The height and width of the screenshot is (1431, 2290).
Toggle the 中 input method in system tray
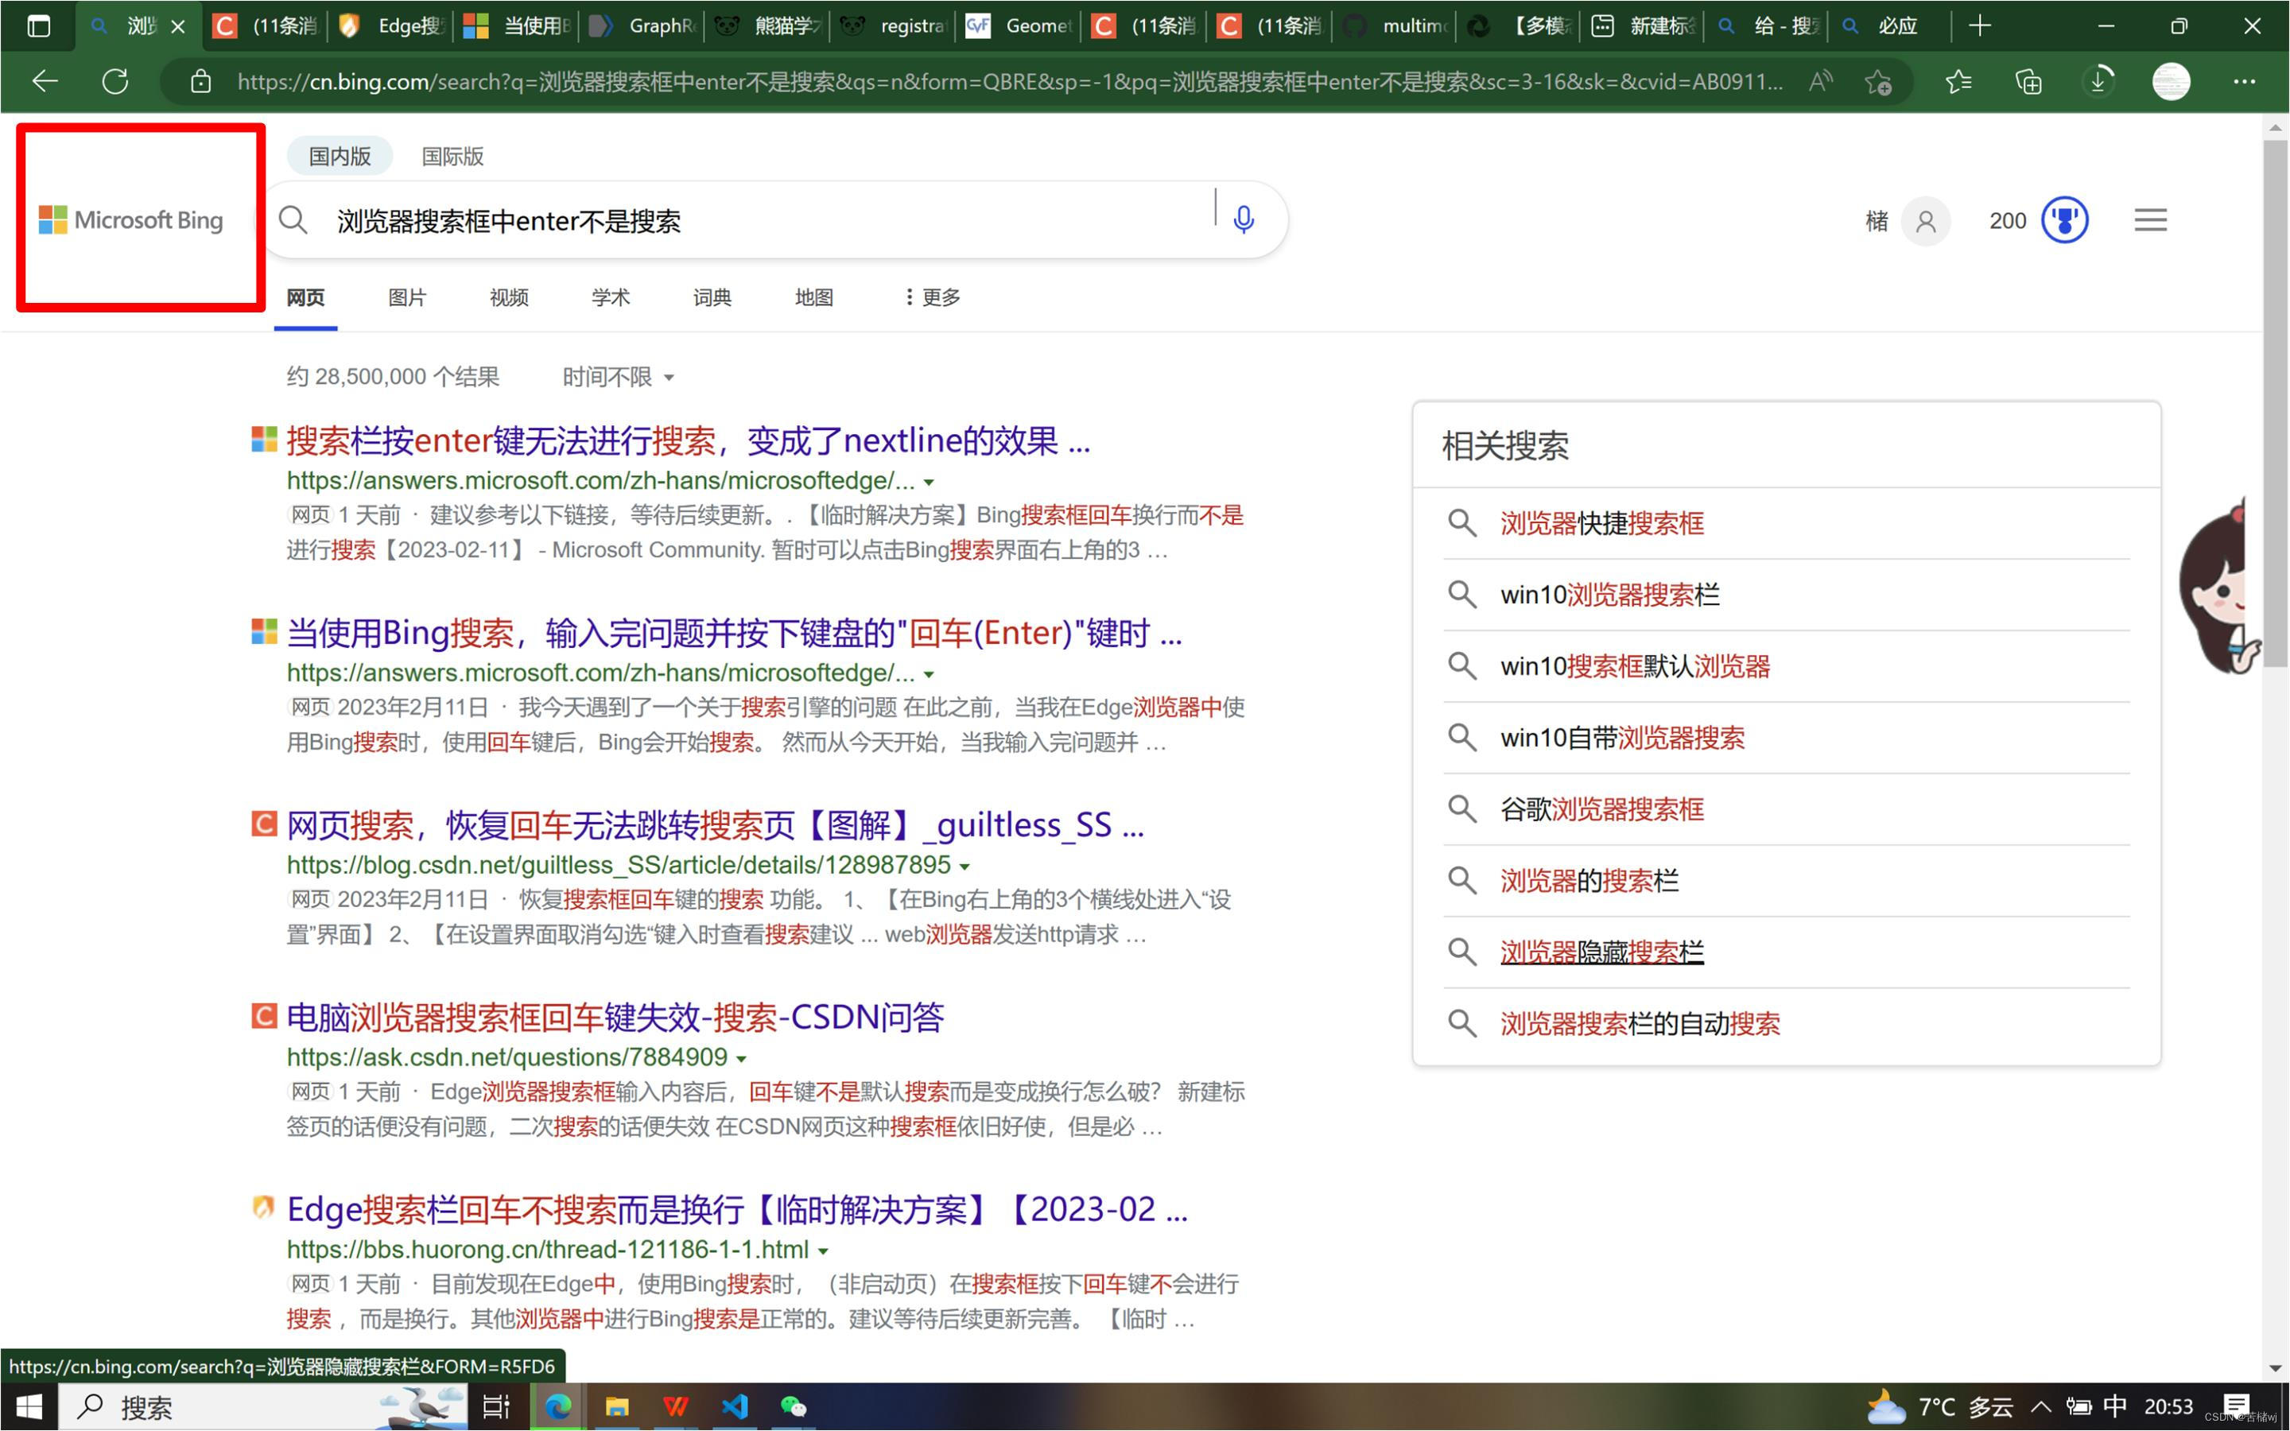click(x=2116, y=1407)
